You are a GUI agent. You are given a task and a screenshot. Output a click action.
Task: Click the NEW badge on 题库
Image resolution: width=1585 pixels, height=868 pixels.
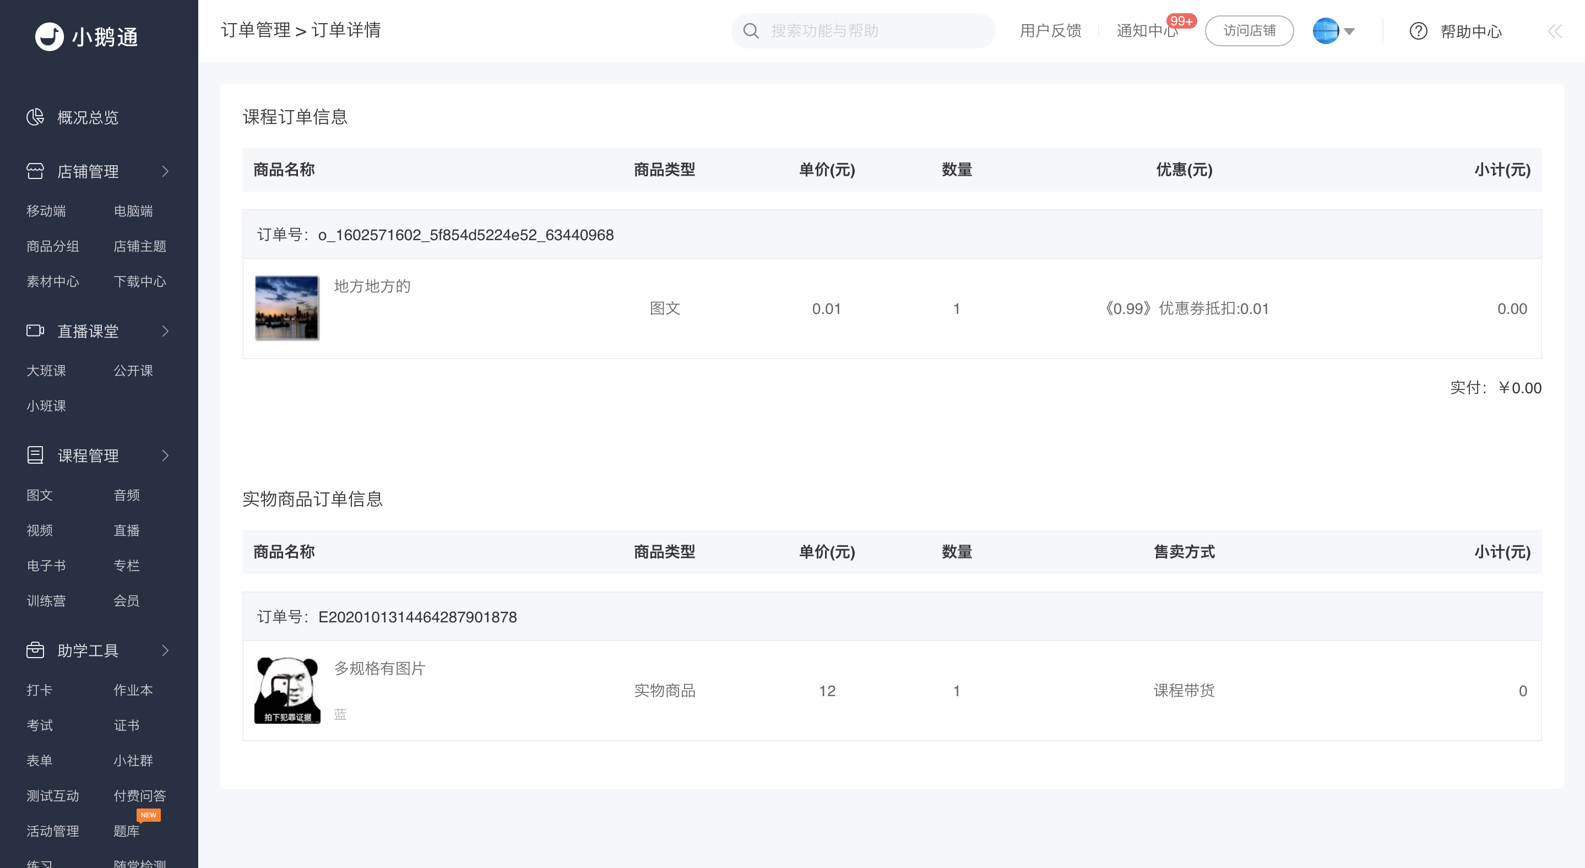click(x=148, y=815)
